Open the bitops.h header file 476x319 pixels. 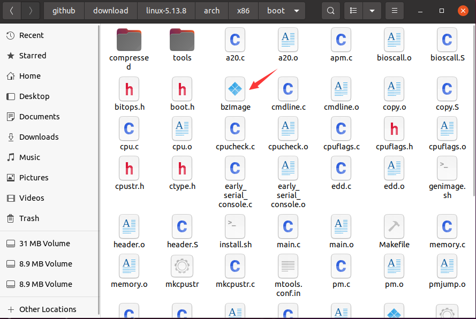[x=129, y=89]
